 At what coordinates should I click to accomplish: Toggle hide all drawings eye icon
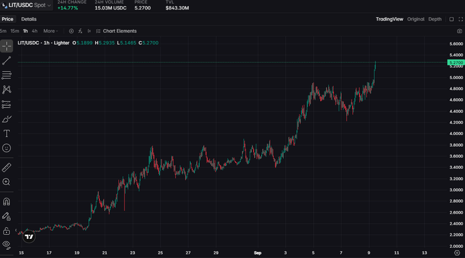7,244
